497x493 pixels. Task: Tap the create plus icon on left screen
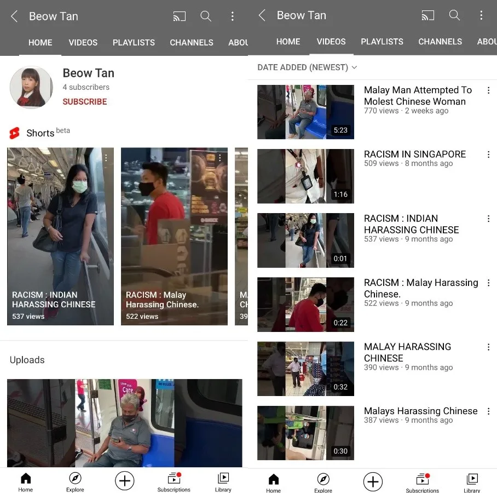pyautogui.click(x=125, y=481)
